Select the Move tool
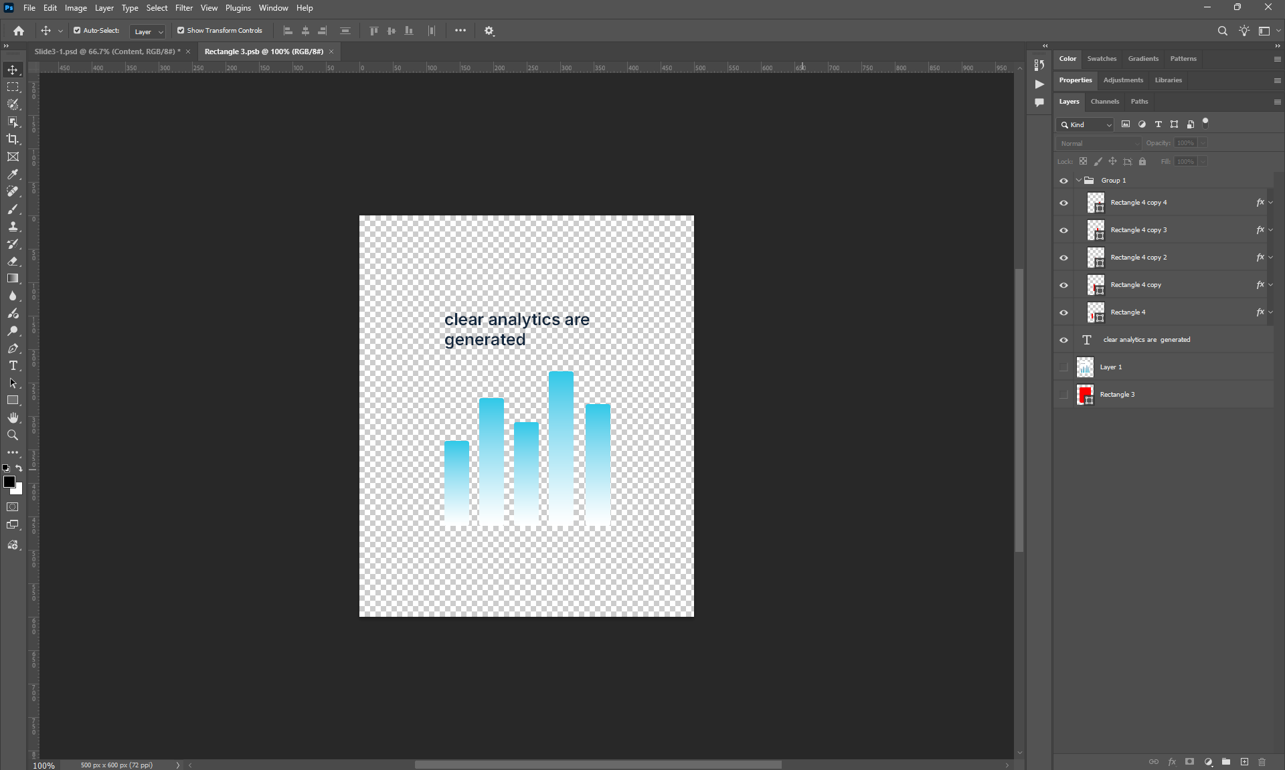Viewport: 1285px width, 770px height. [13, 70]
